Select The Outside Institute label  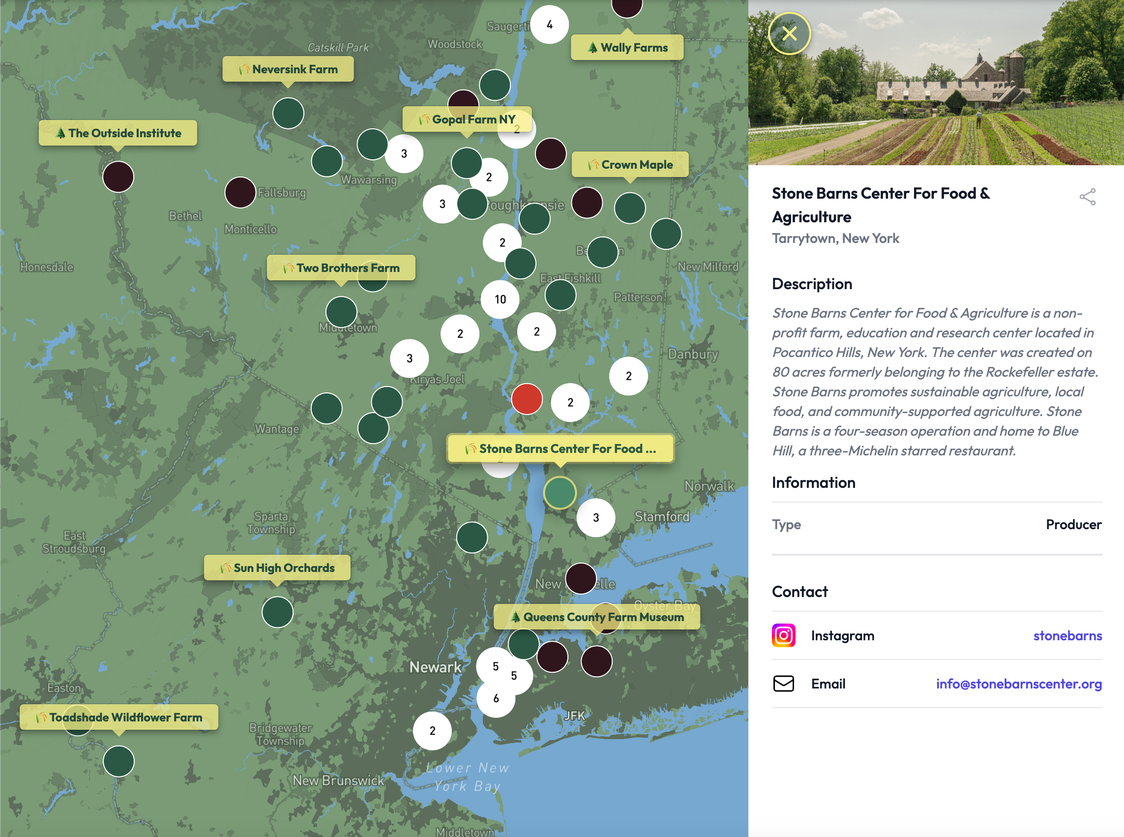tap(118, 133)
